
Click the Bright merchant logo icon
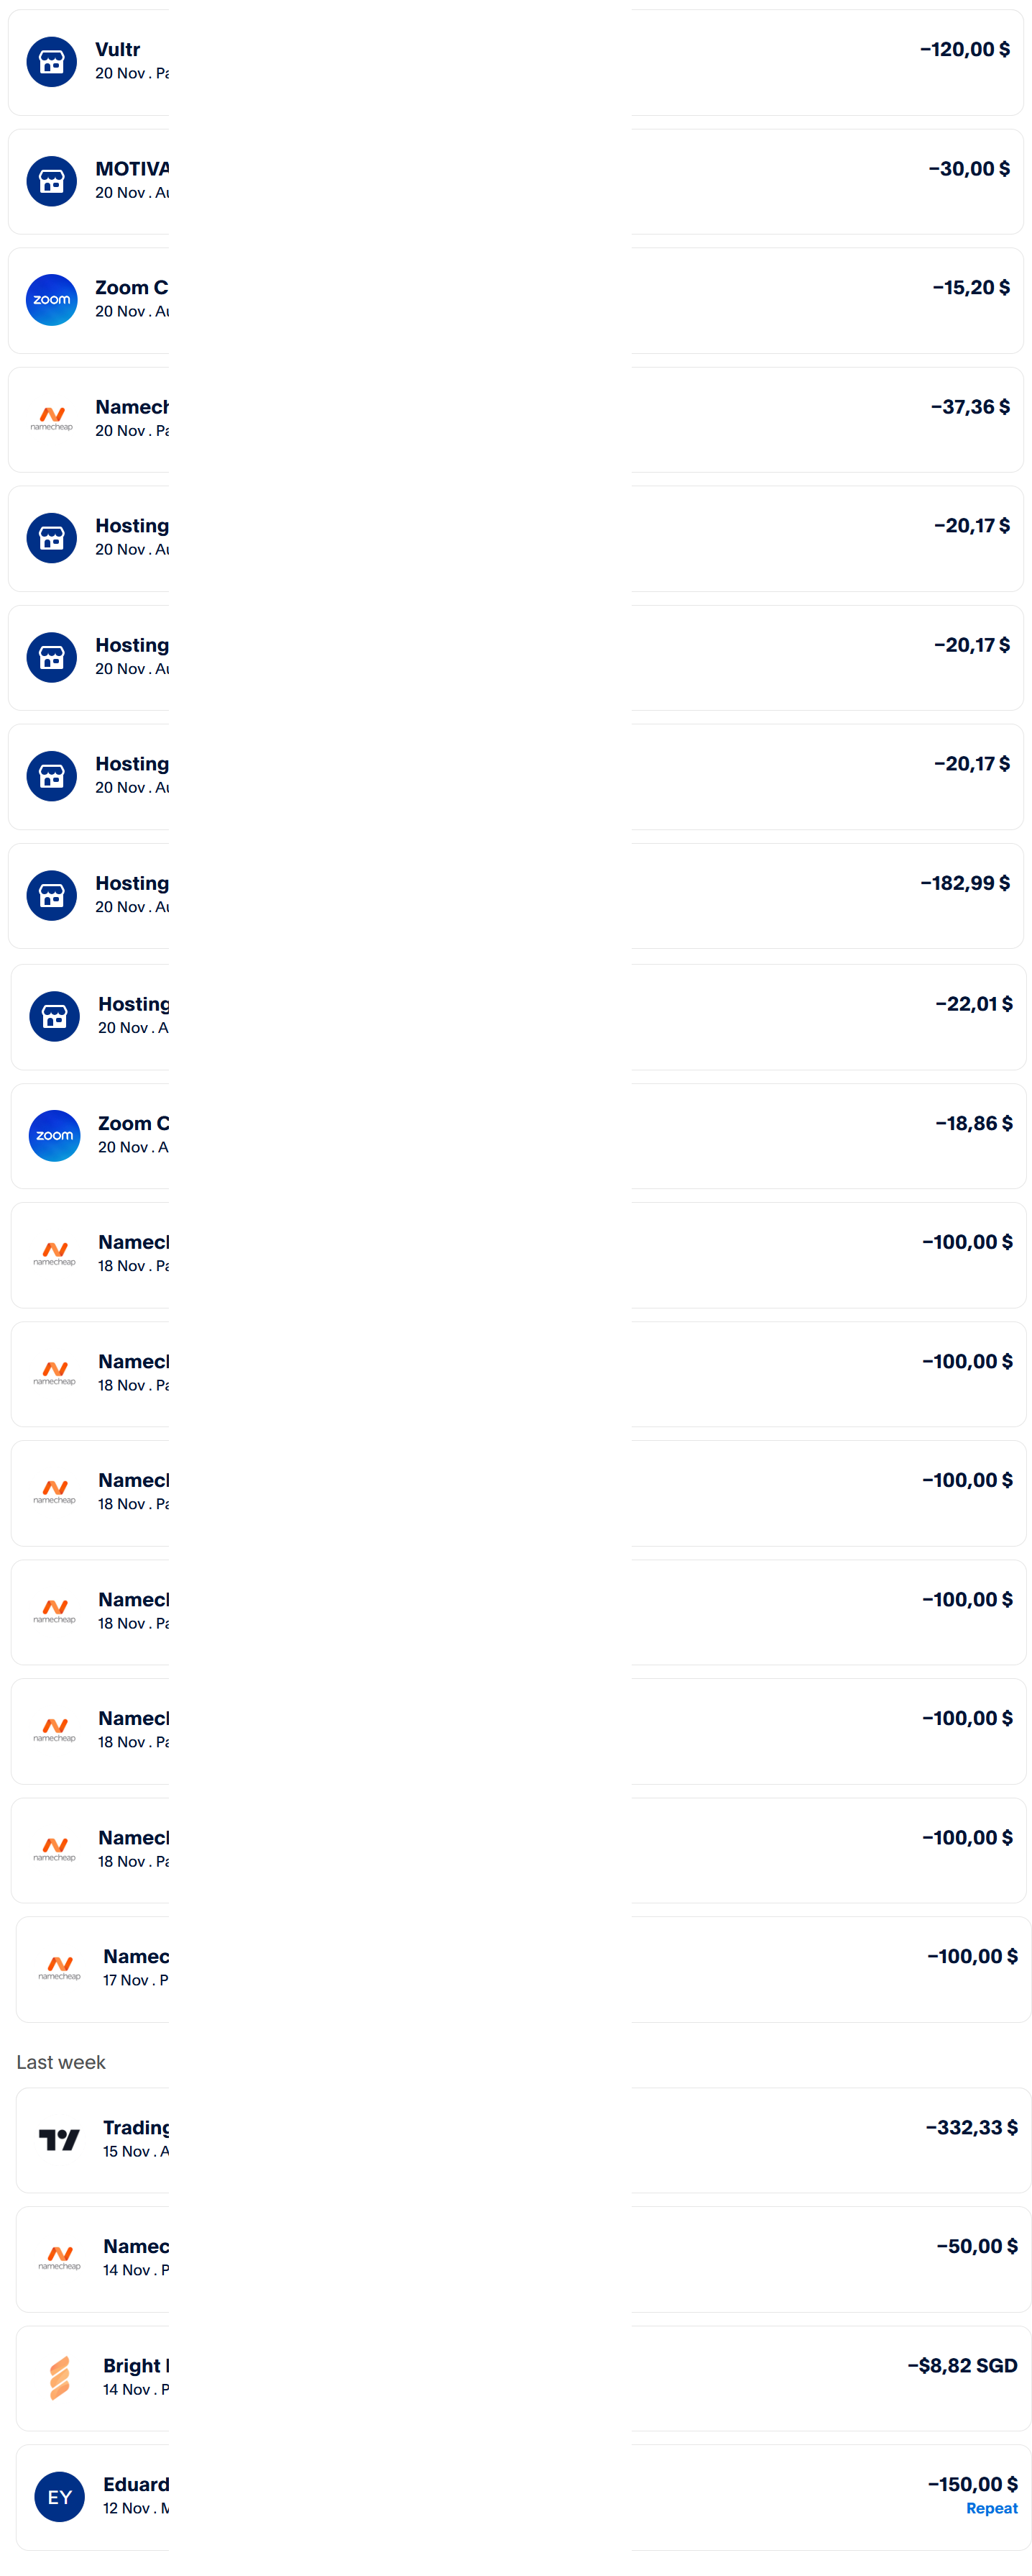pos(59,2377)
